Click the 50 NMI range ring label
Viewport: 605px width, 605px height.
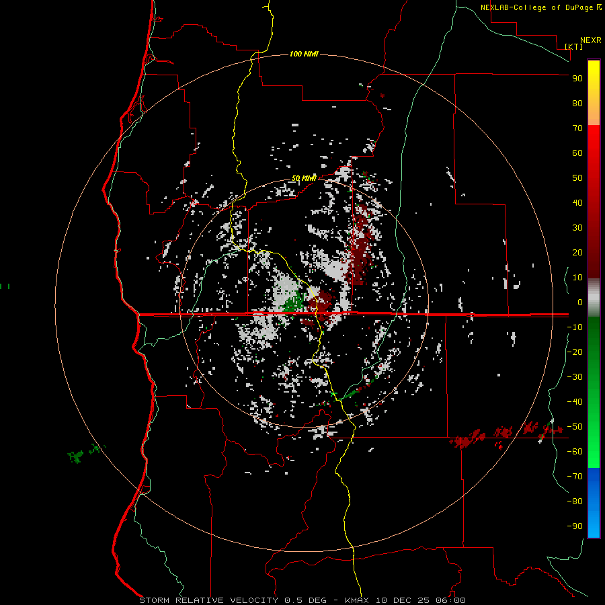point(304,178)
